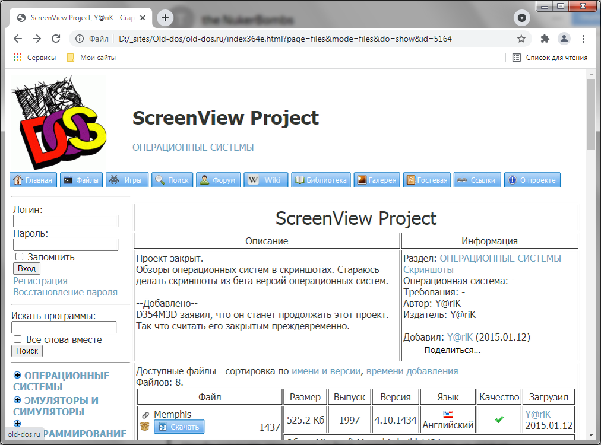Select the 4.10.1434 version cell

[395, 419]
